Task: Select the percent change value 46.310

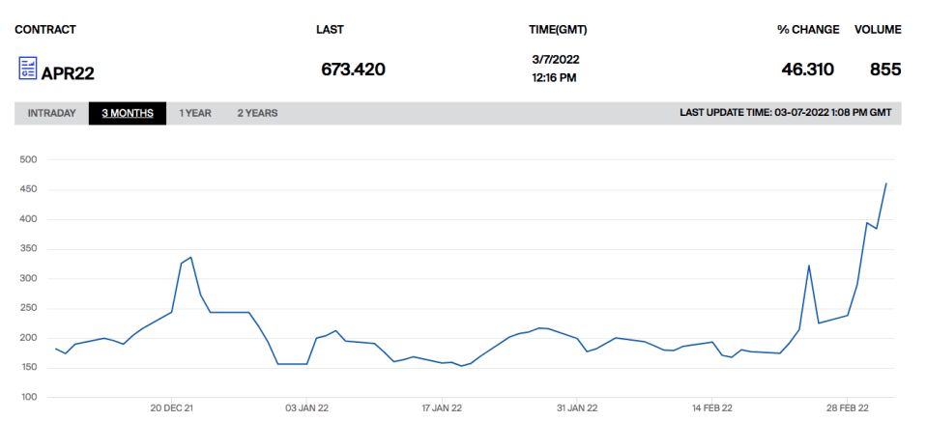Action: [808, 70]
